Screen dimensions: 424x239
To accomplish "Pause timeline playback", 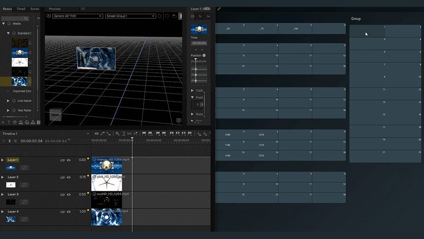I will (9, 141).
